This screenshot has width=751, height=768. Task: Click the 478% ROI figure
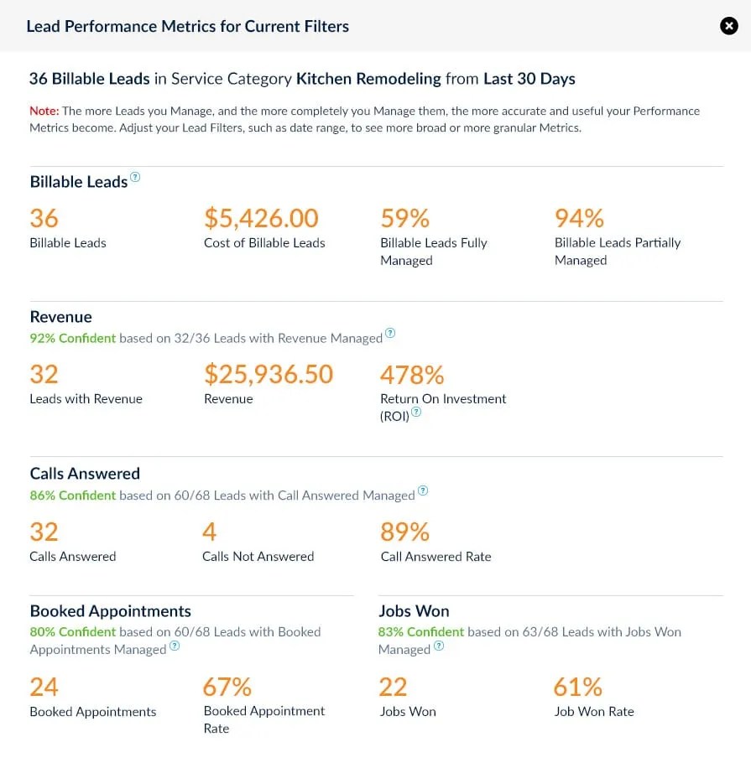[412, 374]
